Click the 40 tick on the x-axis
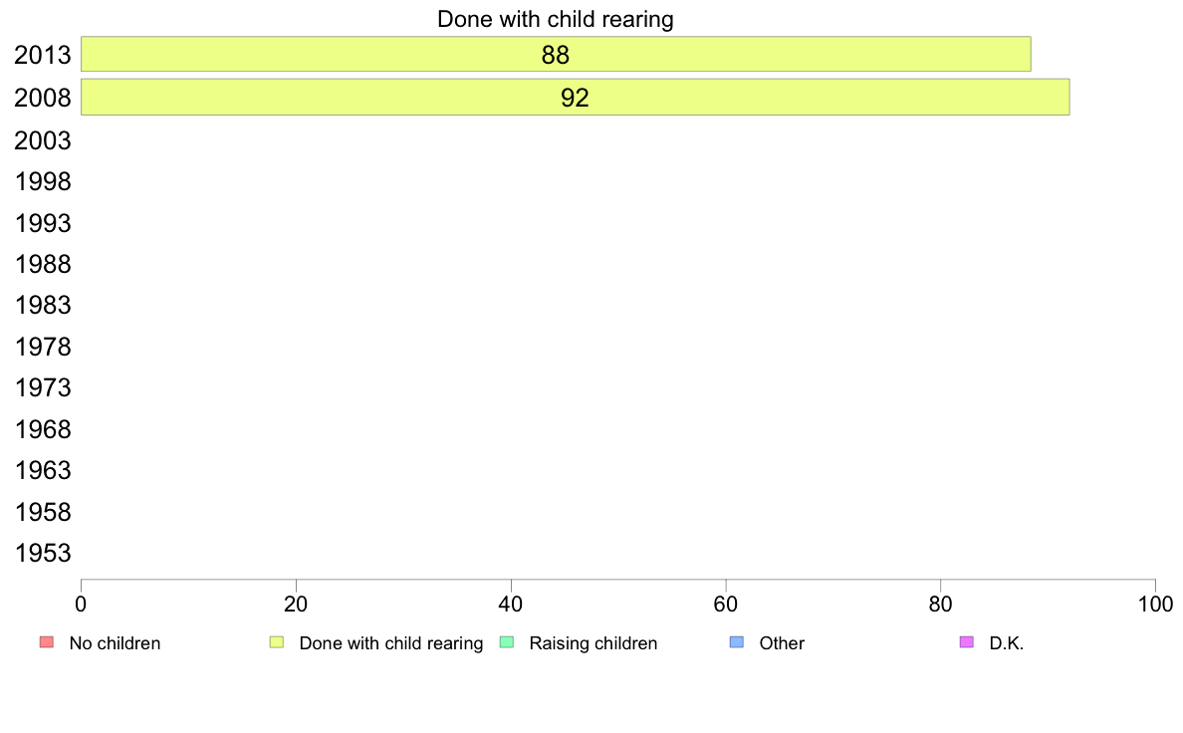 tap(511, 604)
